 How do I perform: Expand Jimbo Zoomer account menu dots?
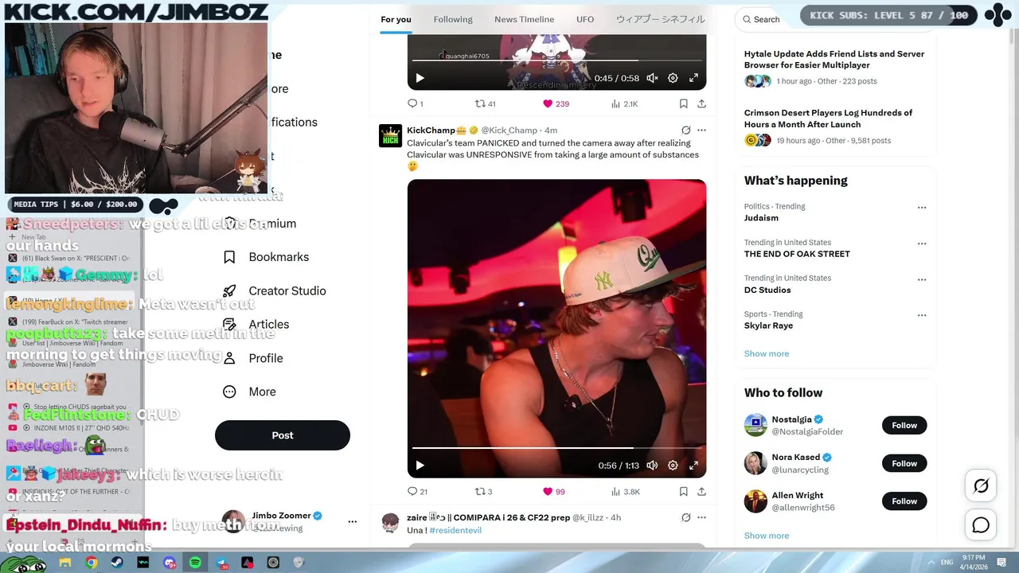coord(352,522)
